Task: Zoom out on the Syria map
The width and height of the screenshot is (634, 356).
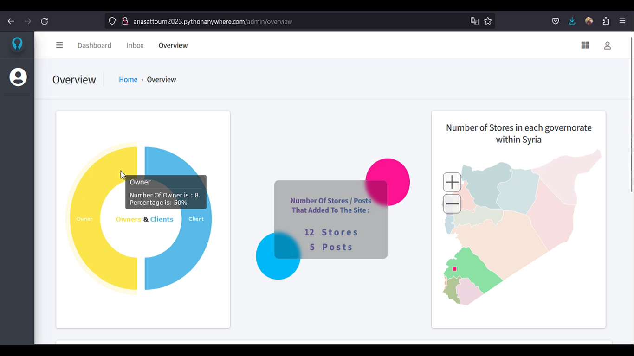Action: pyautogui.click(x=452, y=204)
